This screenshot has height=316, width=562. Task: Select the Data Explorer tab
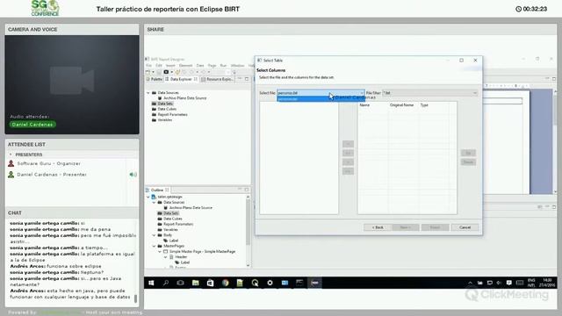[x=181, y=79]
